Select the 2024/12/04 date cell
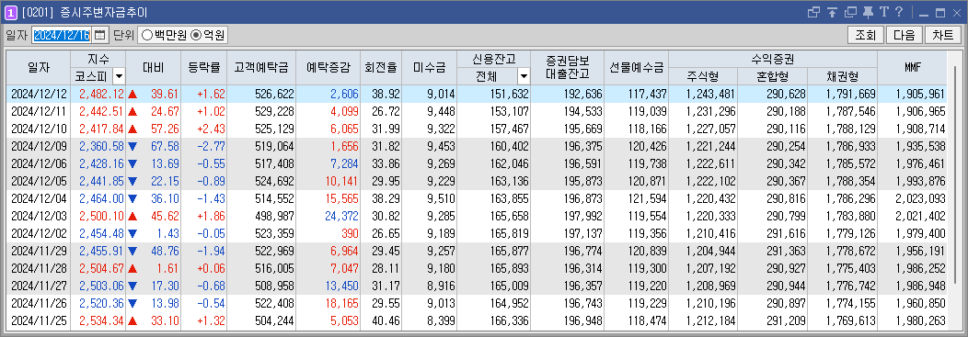 (x=39, y=198)
